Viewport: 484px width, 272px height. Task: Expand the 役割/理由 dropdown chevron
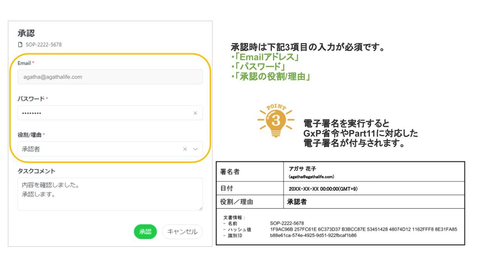[195, 149]
